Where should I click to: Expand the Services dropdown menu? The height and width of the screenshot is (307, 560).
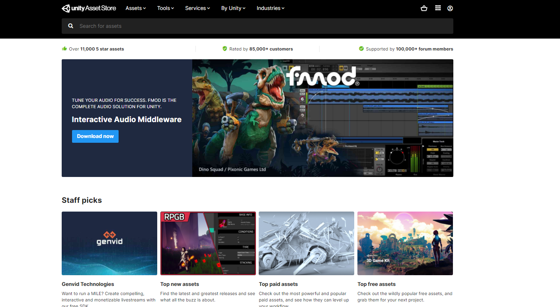(x=197, y=8)
